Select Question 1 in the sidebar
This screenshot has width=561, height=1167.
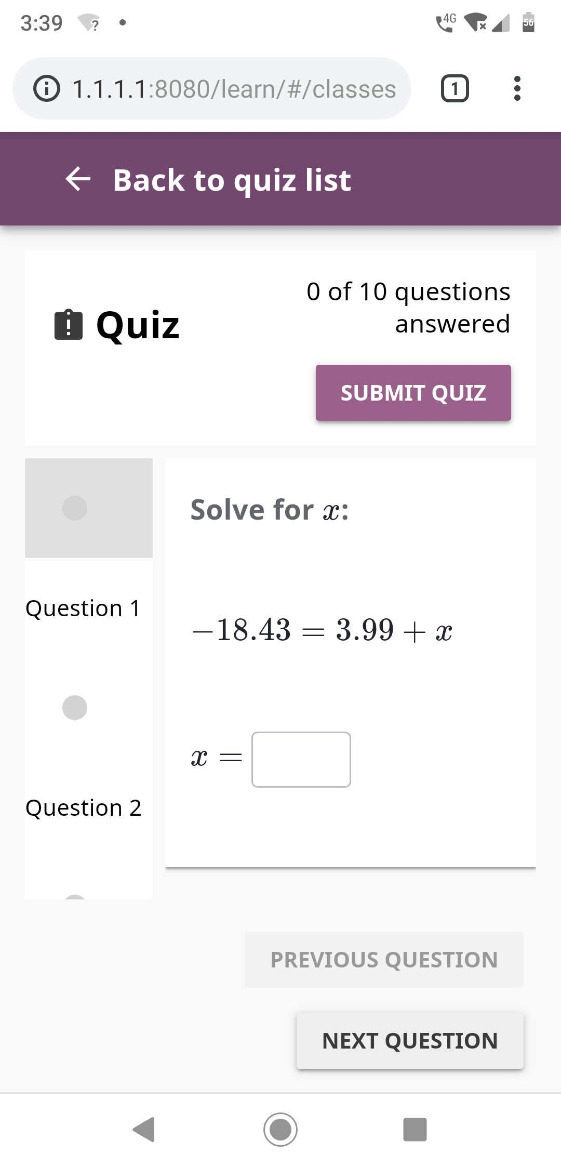83,608
